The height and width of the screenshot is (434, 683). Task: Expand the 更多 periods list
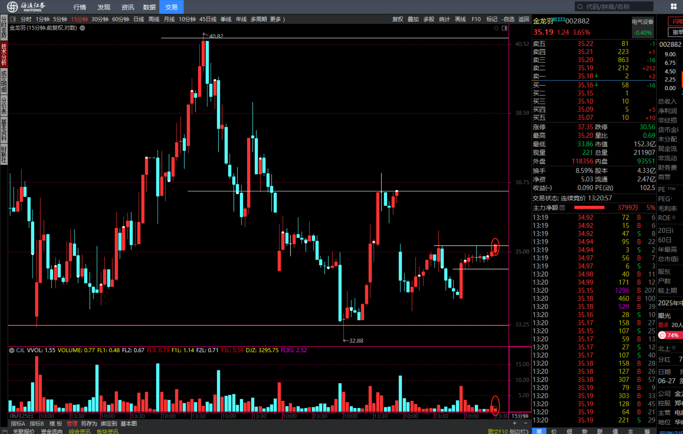(277, 19)
